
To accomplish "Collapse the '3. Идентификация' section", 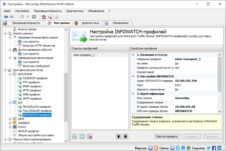I will [132, 94].
